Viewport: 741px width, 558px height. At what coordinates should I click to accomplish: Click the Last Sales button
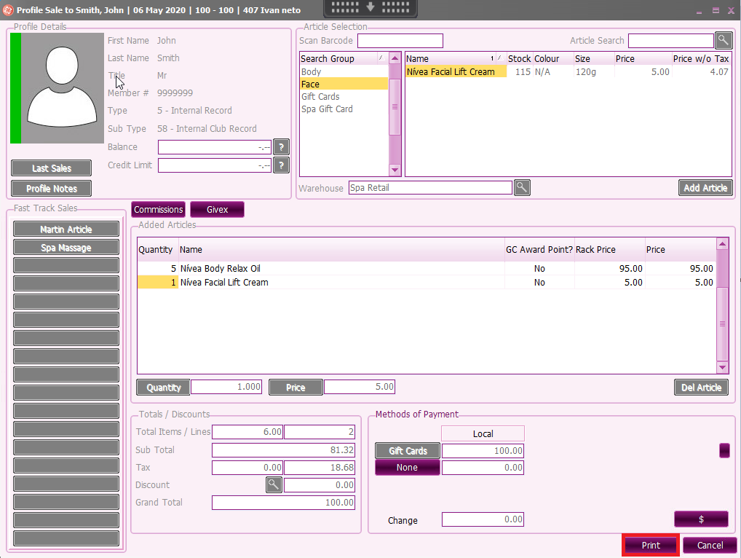tap(52, 168)
